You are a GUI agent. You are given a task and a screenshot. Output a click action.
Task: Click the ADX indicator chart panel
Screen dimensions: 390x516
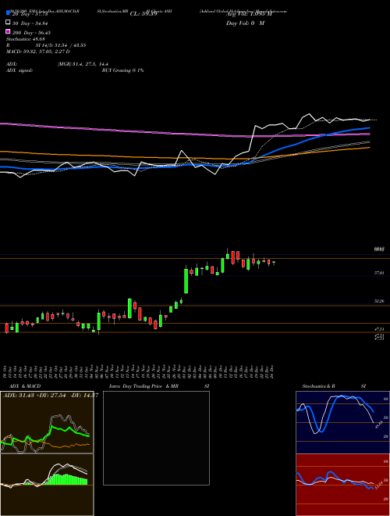click(47, 422)
